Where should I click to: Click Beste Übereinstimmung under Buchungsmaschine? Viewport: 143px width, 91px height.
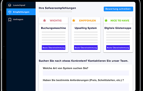click(53, 48)
